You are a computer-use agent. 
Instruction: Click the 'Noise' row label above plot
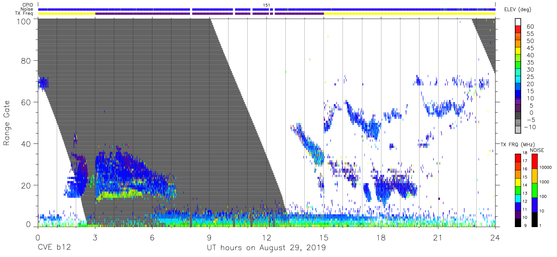click(x=27, y=10)
